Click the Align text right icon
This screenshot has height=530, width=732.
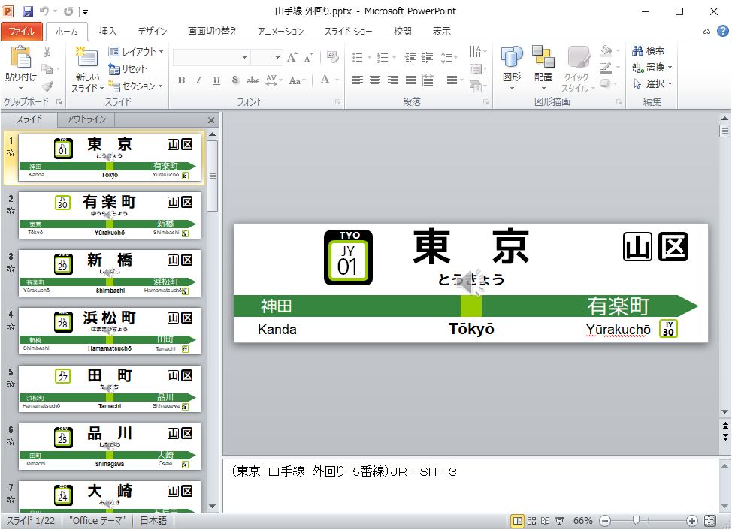pos(393,80)
